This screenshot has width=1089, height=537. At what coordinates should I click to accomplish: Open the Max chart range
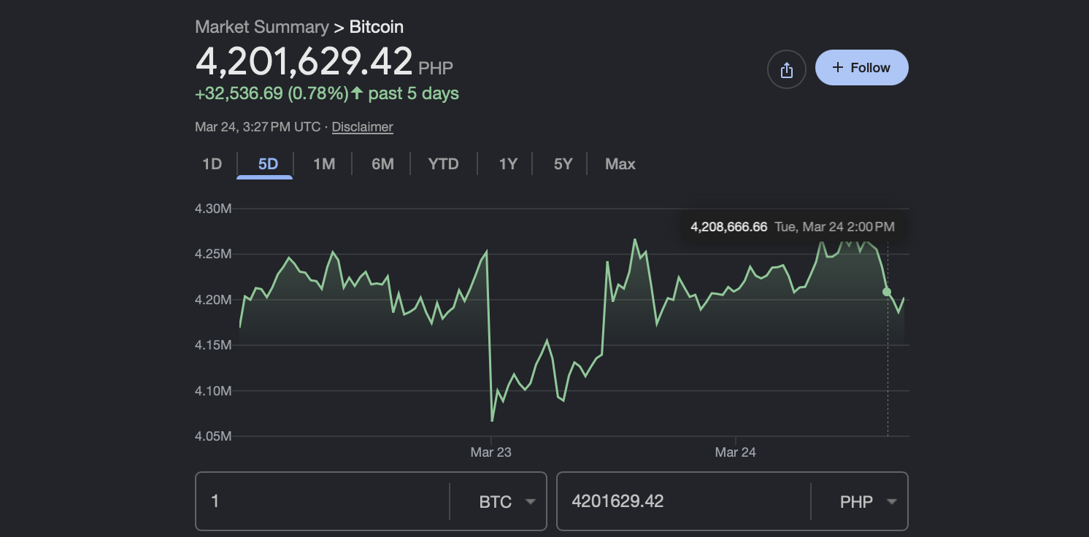[x=620, y=163]
